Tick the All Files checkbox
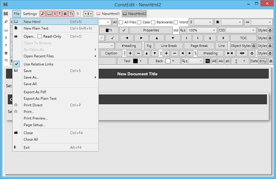Image resolution: width=276 pixels, height=179 pixels. [x=121, y=22]
